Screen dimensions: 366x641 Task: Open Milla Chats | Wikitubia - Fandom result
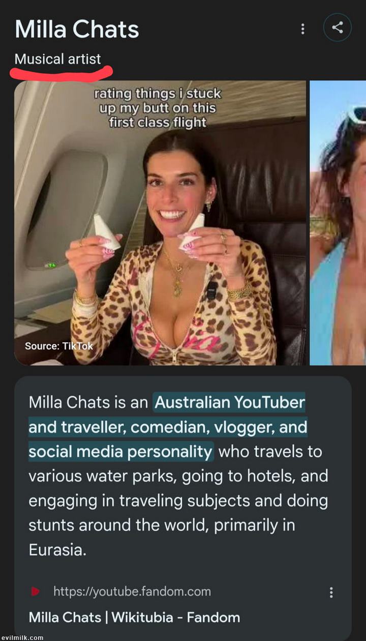134,618
